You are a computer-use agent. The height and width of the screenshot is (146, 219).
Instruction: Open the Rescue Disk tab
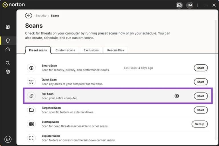tap(116, 50)
